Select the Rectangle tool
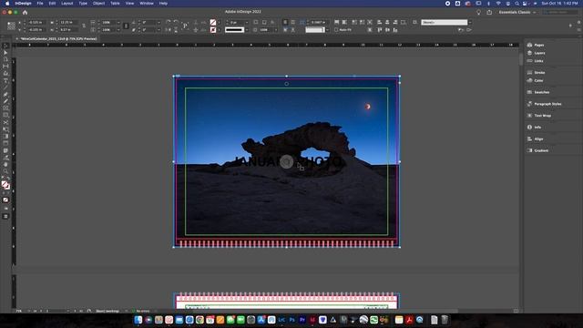The image size is (583, 328). click(5, 116)
